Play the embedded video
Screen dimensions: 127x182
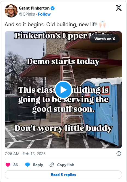63,90
